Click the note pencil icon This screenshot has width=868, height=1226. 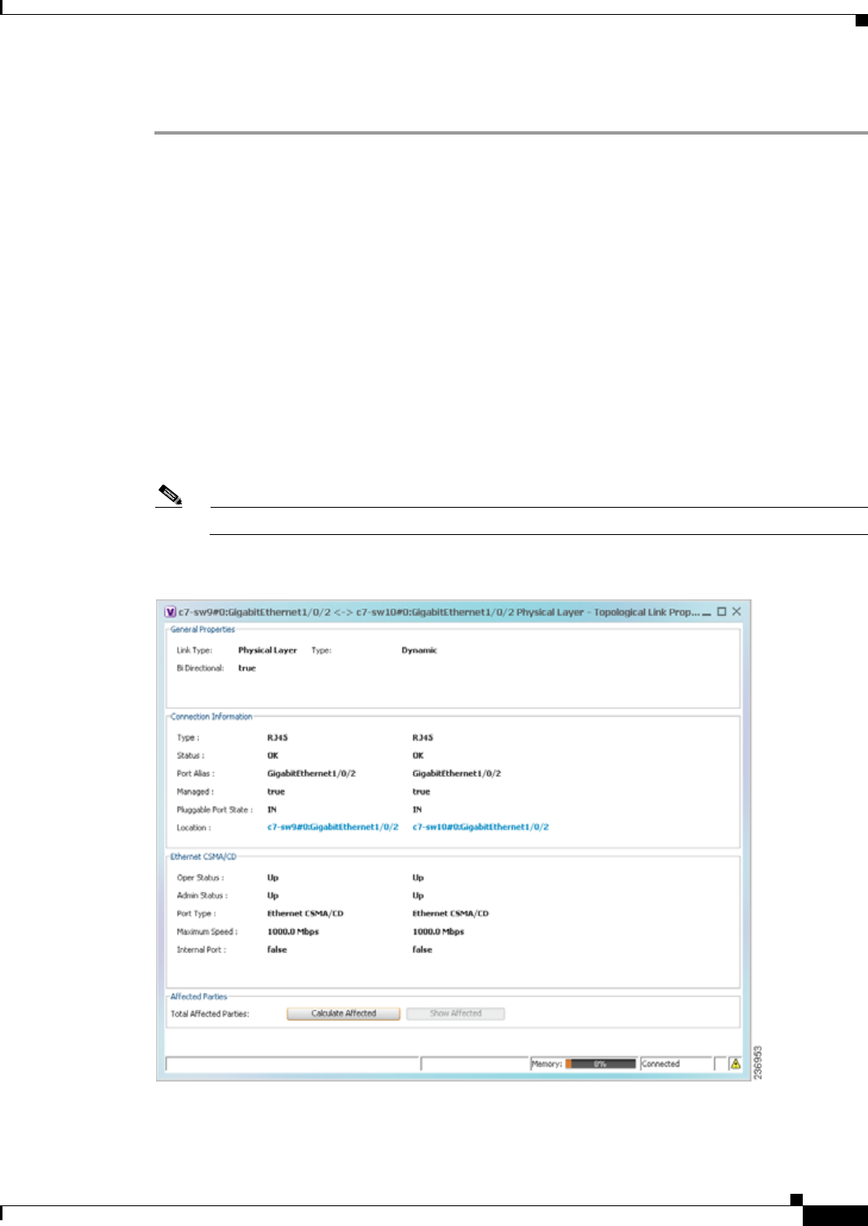(170, 495)
